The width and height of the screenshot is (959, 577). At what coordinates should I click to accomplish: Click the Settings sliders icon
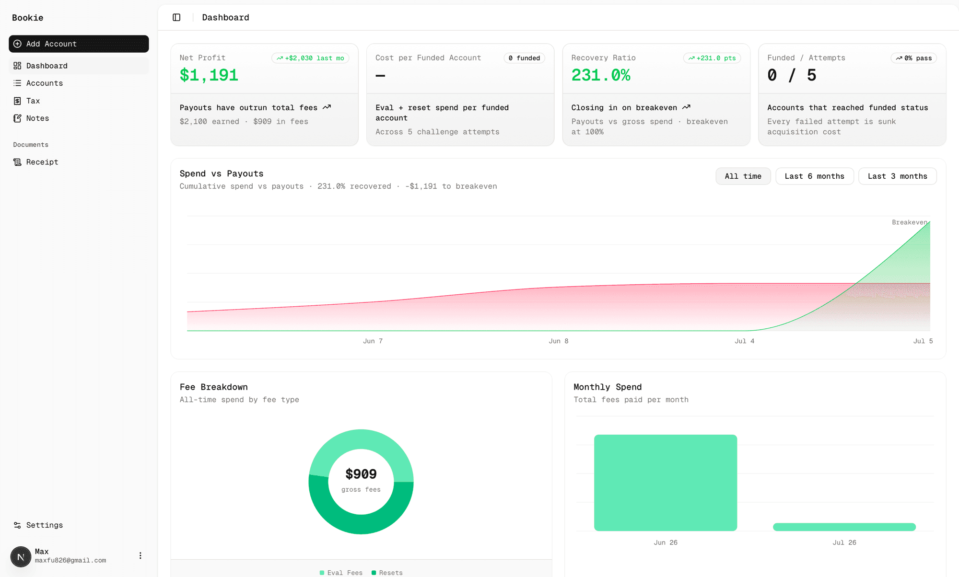point(17,525)
